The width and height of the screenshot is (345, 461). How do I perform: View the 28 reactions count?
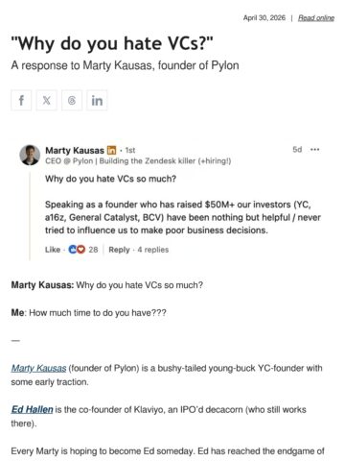click(x=93, y=250)
